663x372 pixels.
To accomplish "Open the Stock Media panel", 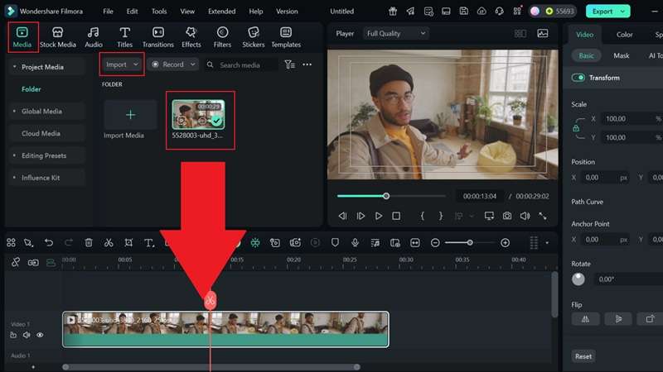I will (x=57, y=37).
